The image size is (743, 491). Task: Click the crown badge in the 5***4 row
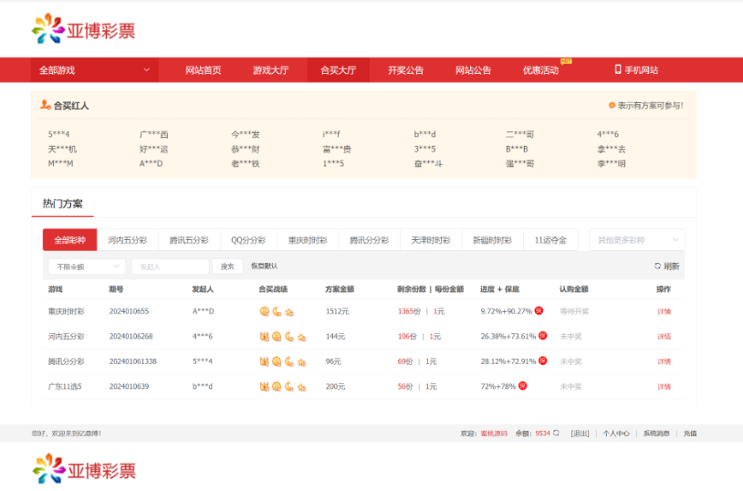click(x=265, y=361)
